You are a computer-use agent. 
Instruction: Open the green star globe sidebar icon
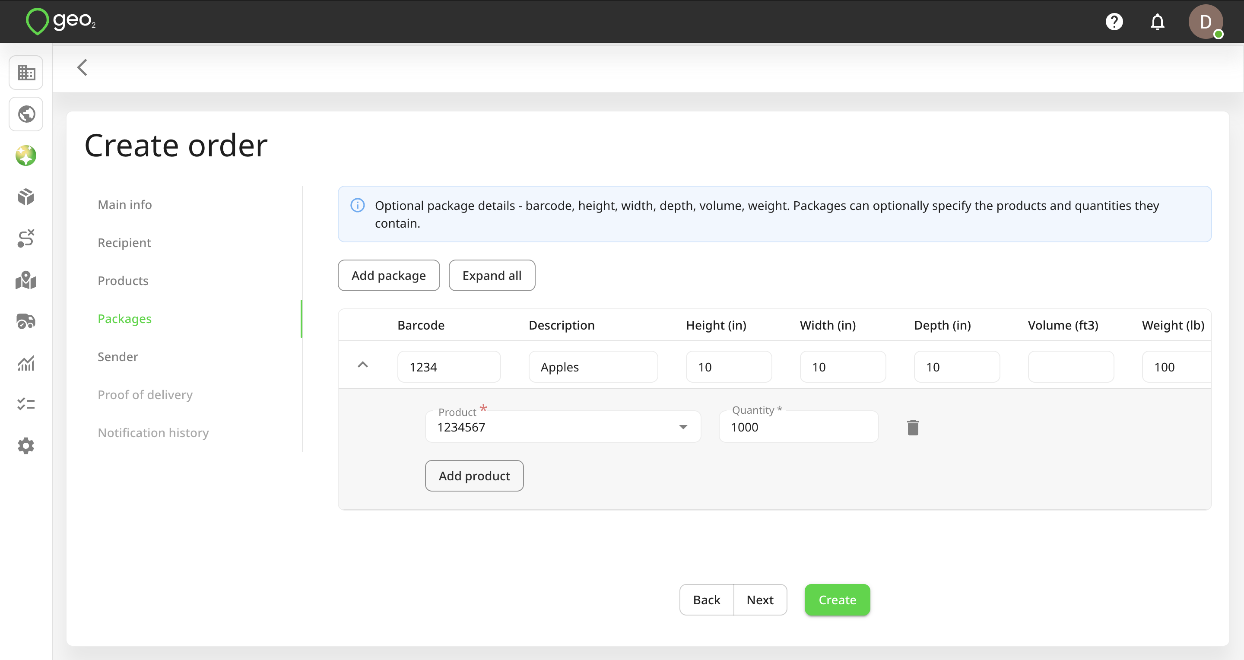(x=26, y=155)
